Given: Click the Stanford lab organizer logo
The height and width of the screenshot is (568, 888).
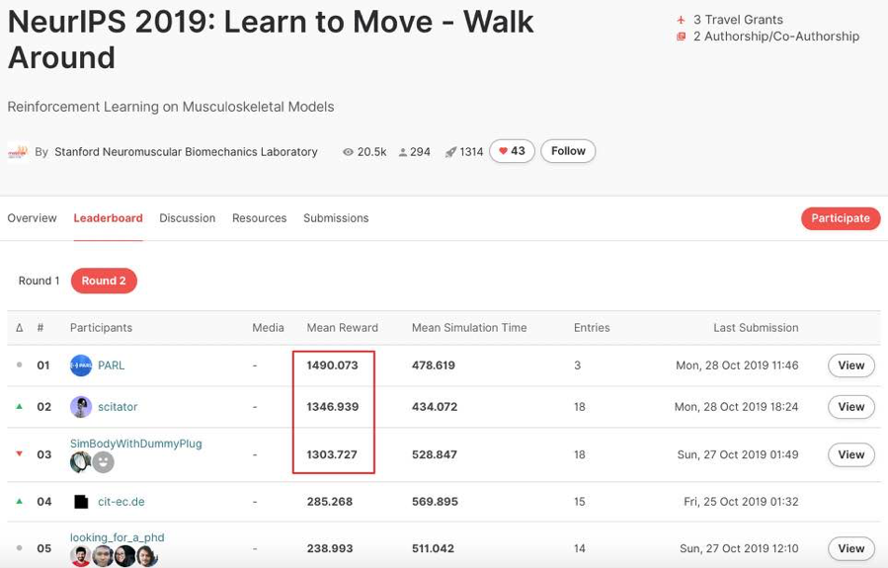Looking at the screenshot, I should tap(18, 152).
